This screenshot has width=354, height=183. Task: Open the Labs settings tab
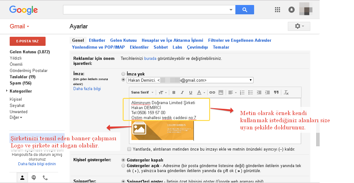point(177,47)
